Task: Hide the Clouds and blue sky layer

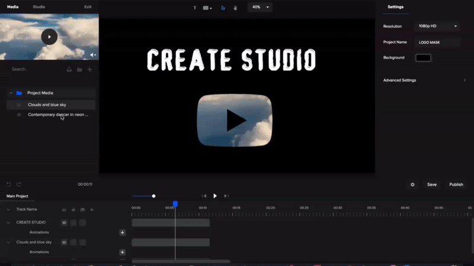Action: pos(64,242)
